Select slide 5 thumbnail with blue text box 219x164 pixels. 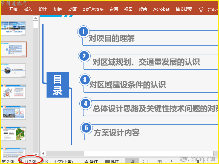click(x=13, y=113)
